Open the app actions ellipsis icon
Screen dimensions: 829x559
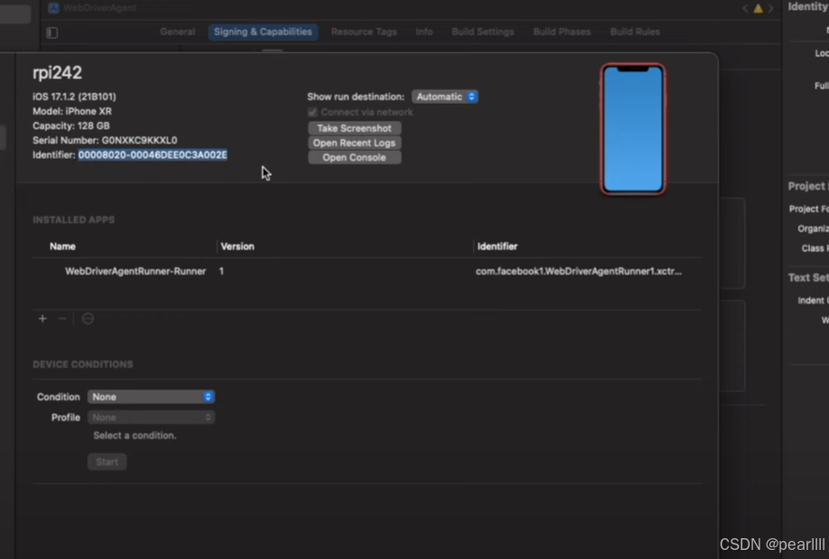[88, 319]
